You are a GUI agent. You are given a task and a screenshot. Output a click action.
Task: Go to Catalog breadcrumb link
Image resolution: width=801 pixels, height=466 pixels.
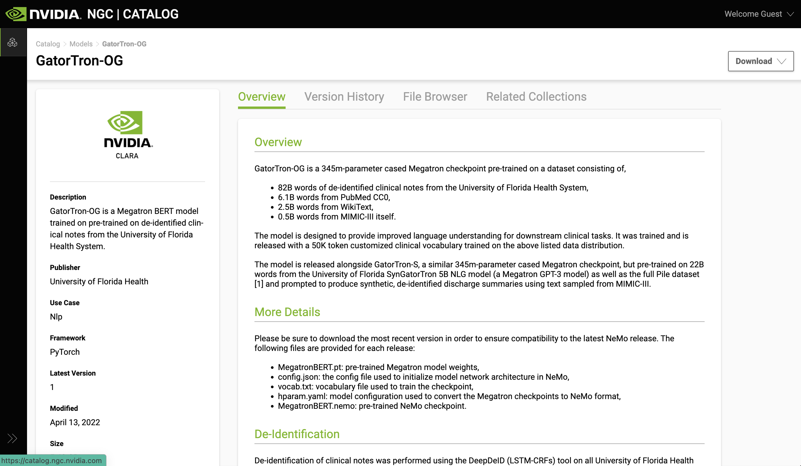click(x=48, y=44)
